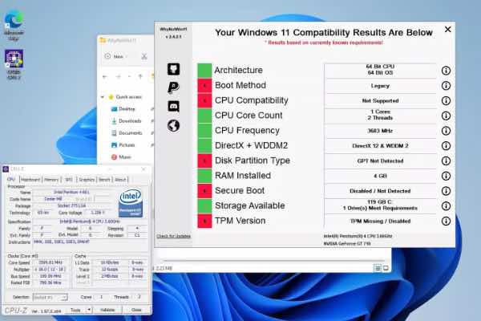Click the red status square for TPM Version
The image size is (481, 321).
point(204,221)
